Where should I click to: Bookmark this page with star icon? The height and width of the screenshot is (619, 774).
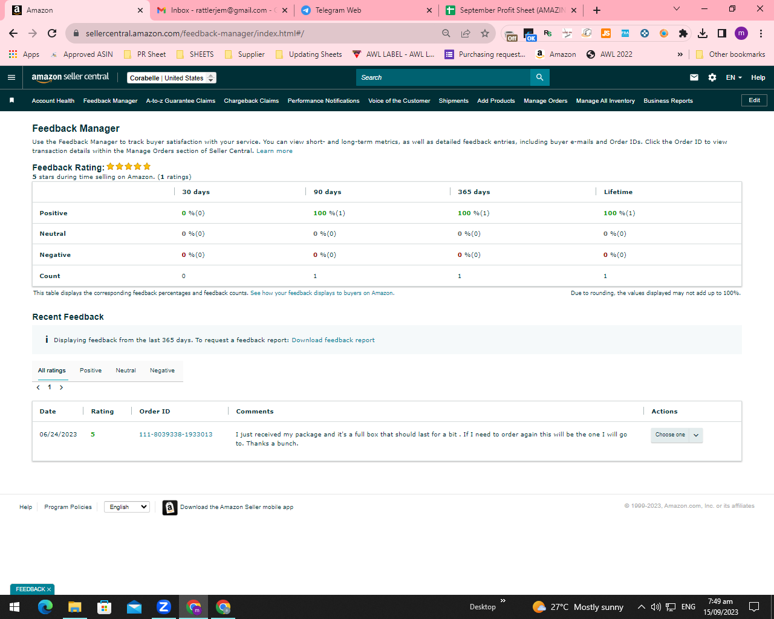coord(485,33)
